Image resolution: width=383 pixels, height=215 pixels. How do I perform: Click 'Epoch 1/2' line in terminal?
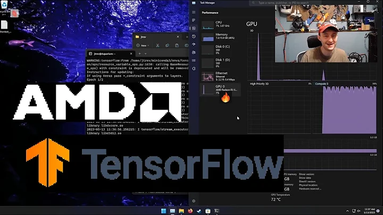pos(95,80)
